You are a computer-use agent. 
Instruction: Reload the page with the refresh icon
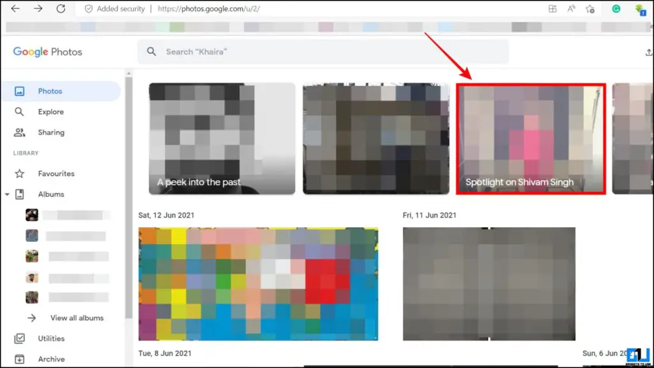(x=61, y=9)
